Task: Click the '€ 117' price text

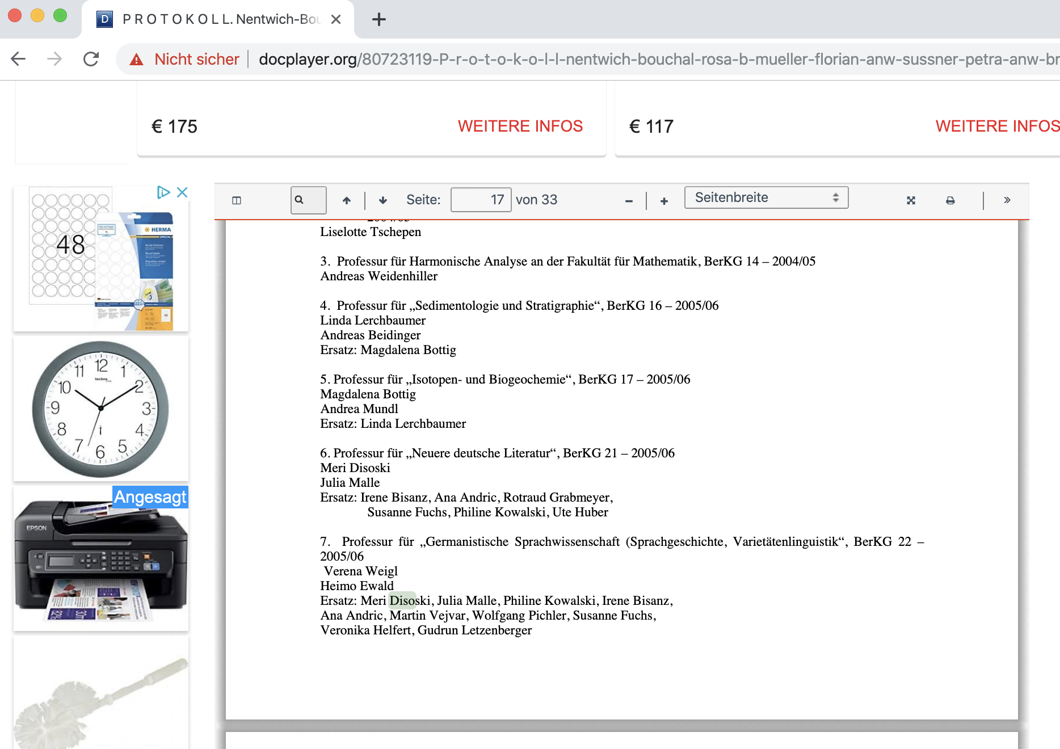Action: 651,126
